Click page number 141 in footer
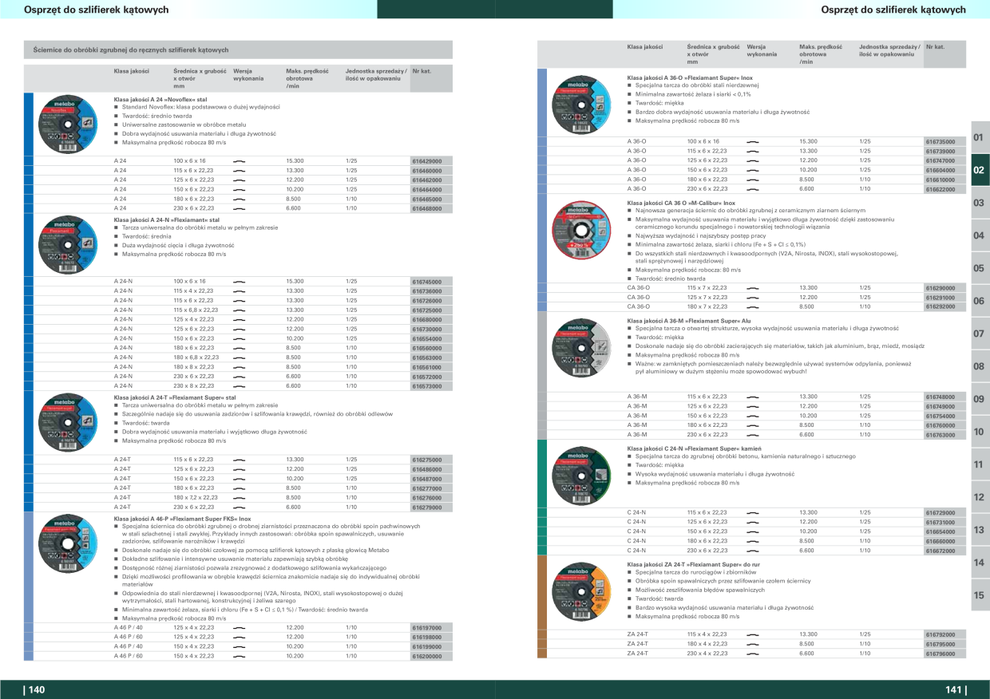The width and height of the screenshot is (990, 699). 955,690
